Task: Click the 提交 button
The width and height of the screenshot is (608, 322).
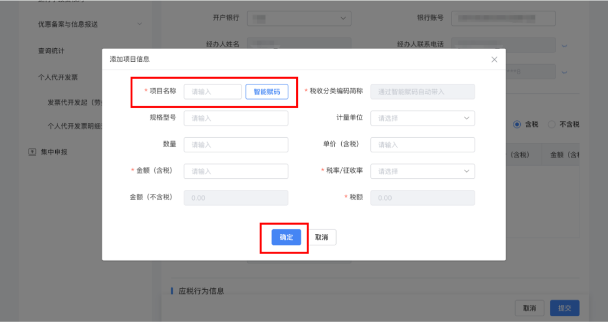Action: [565, 308]
